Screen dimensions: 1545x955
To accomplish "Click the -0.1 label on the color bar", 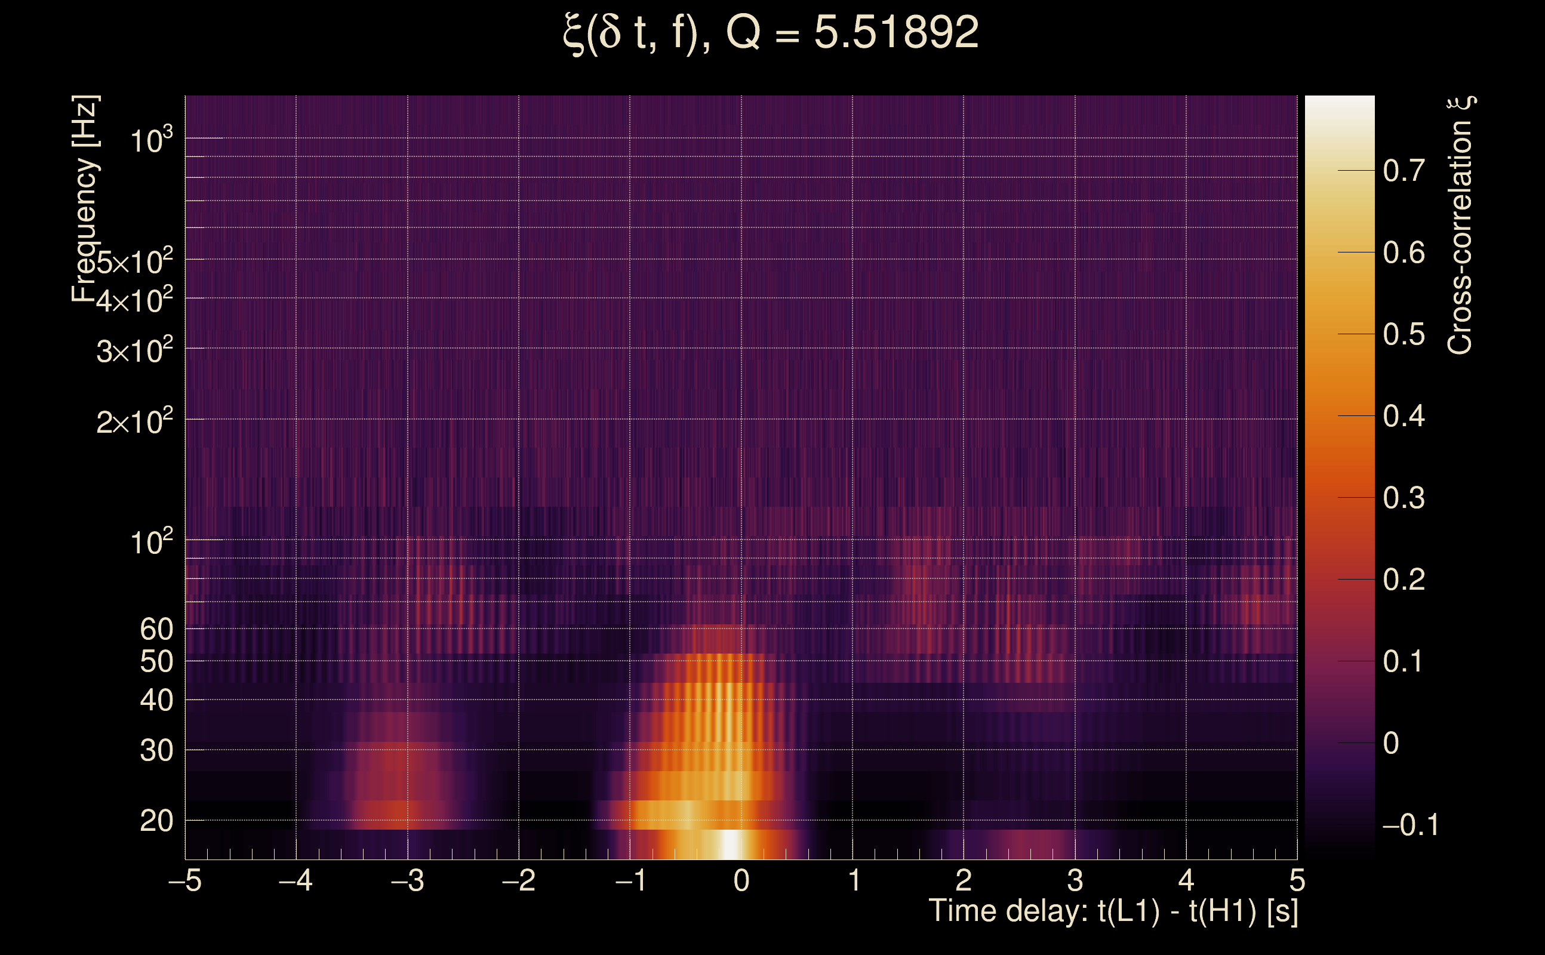I will [x=1410, y=825].
